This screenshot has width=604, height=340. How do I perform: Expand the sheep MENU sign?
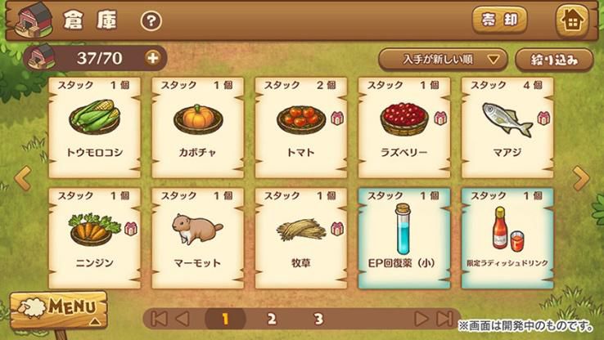59,309
